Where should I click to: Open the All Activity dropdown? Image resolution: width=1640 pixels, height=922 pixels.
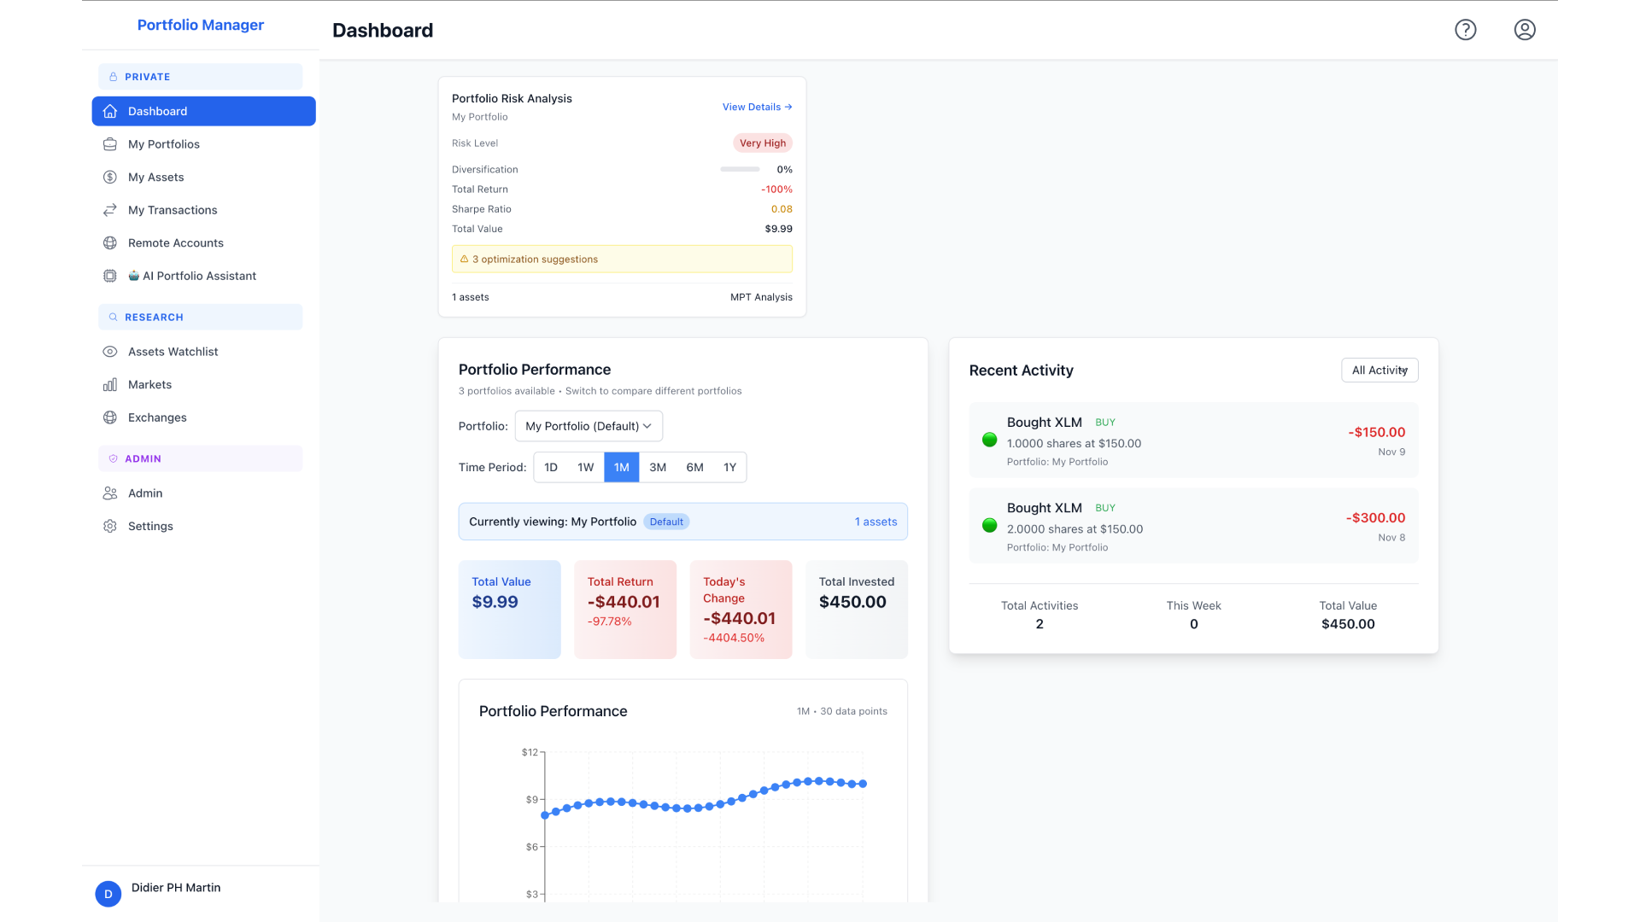1379,370
